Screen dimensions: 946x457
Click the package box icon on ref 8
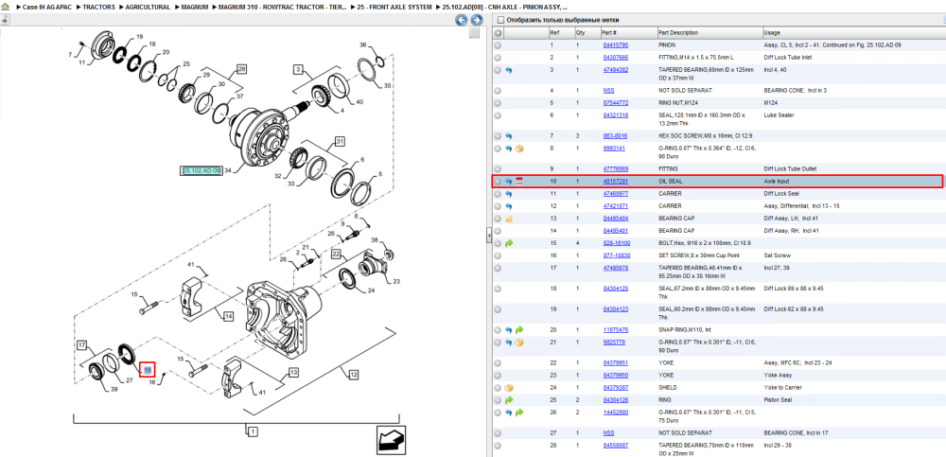[518, 149]
